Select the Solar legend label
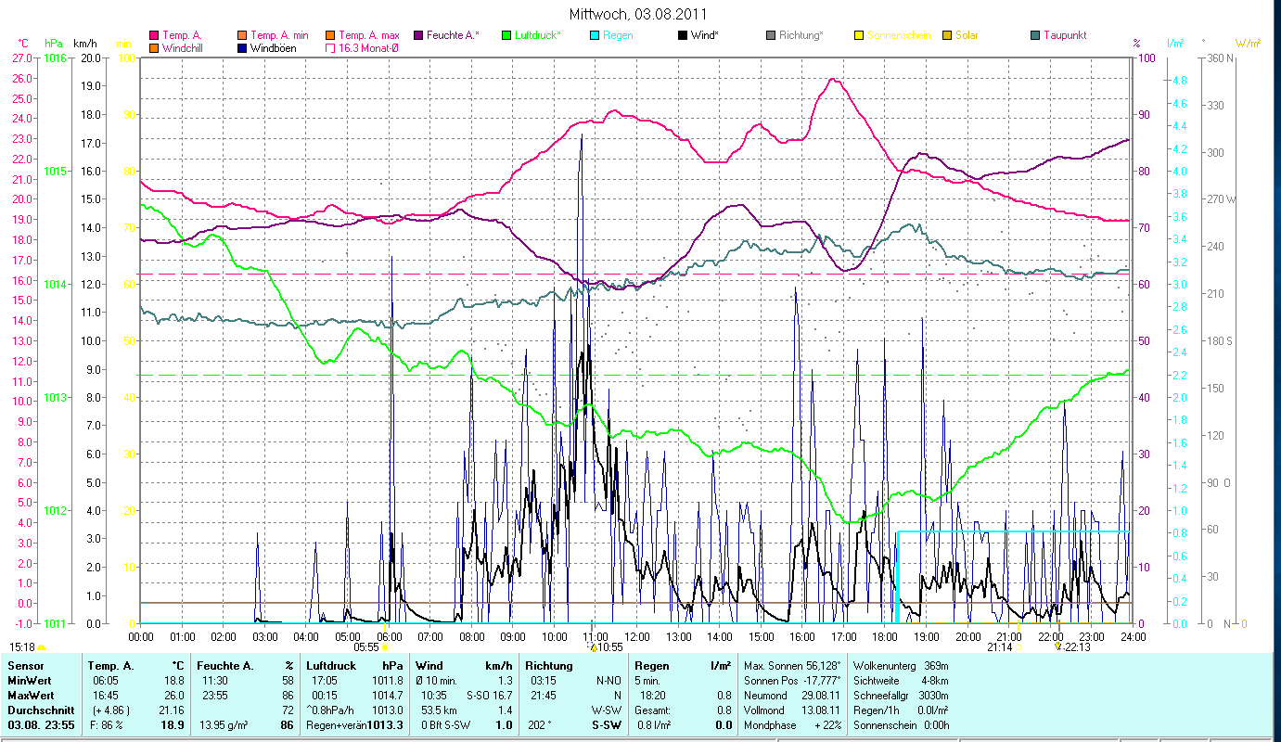This screenshot has height=742, width=1281. [967, 35]
